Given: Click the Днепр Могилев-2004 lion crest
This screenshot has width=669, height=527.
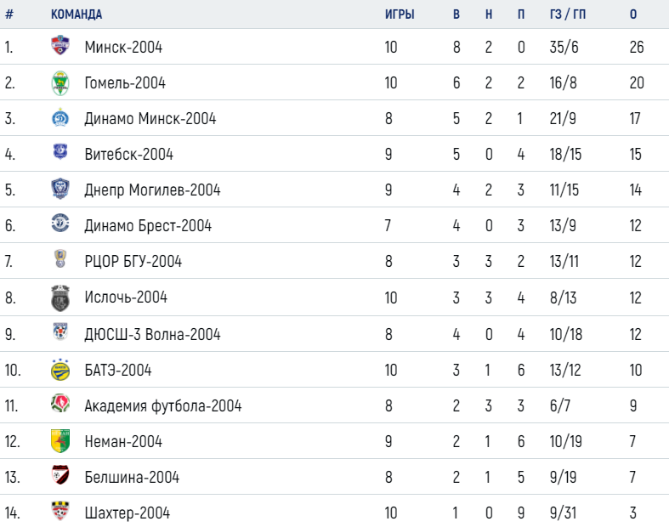Looking at the screenshot, I should coord(60,189).
